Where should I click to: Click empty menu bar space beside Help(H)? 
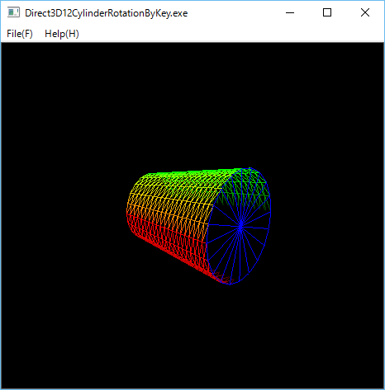231,34
